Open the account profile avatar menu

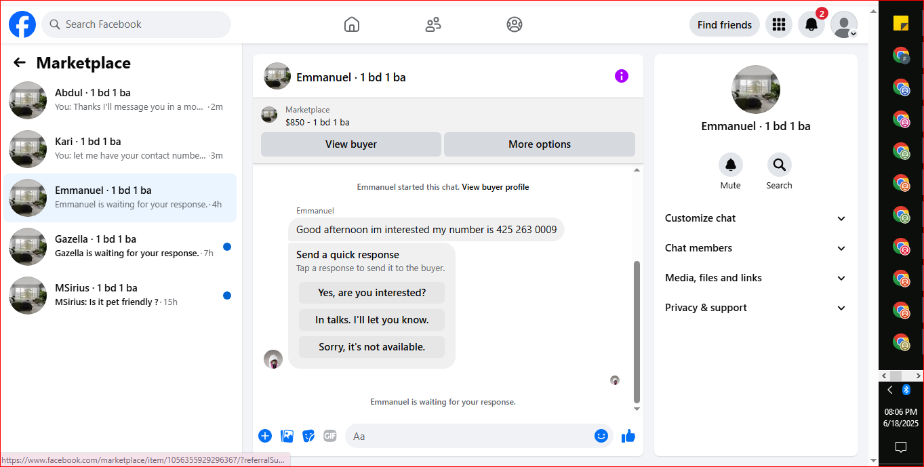[844, 24]
